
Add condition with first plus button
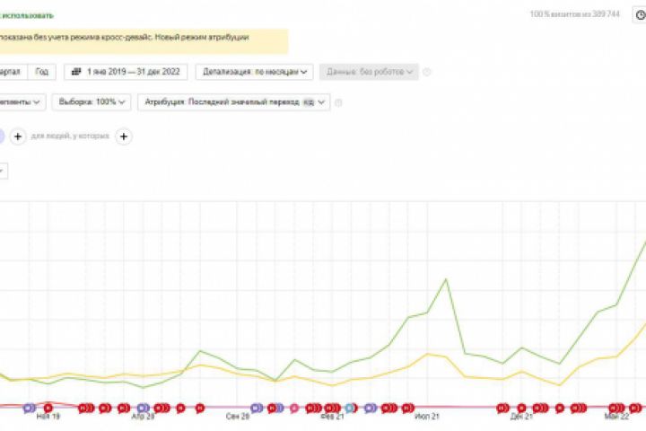coord(18,136)
